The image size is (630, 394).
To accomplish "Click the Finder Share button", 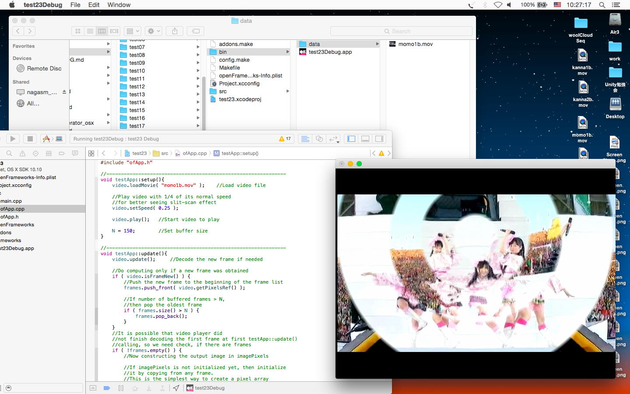I will click(x=175, y=31).
